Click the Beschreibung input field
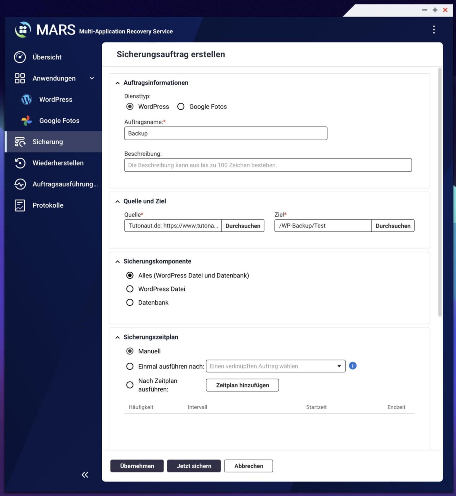The height and width of the screenshot is (496, 456). pos(268,165)
